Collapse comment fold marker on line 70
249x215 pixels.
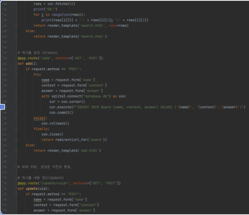[x=16, y=167]
